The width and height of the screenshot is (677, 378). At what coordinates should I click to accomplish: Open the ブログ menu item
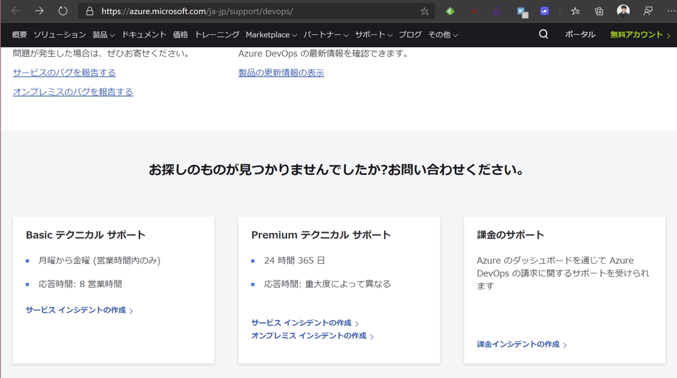(410, 34)
